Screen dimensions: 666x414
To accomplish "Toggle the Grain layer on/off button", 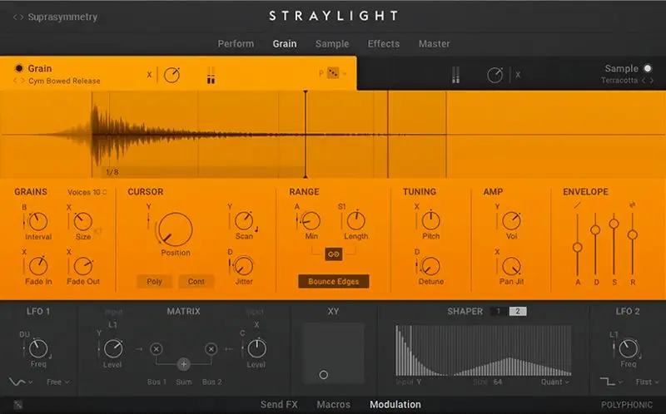I will 19,68.
